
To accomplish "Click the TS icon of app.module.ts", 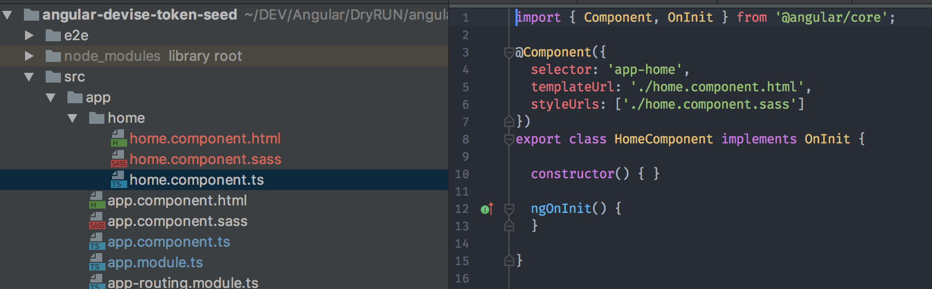I will point(97,262).
